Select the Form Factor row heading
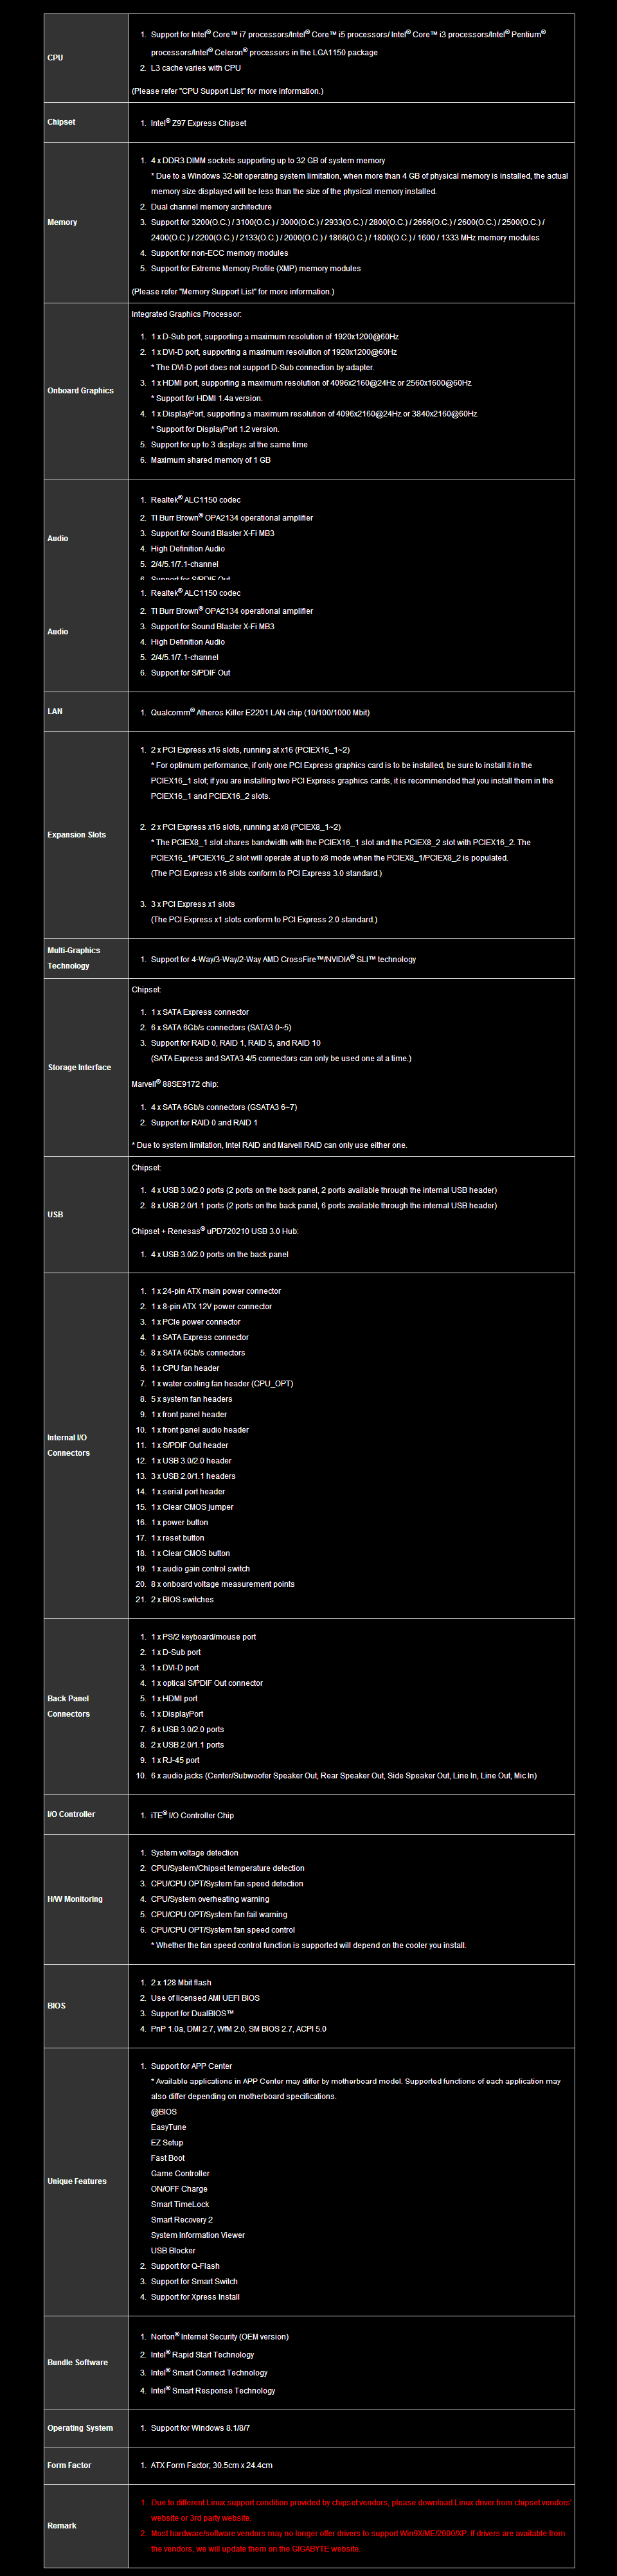 [x=69, y=2465]
